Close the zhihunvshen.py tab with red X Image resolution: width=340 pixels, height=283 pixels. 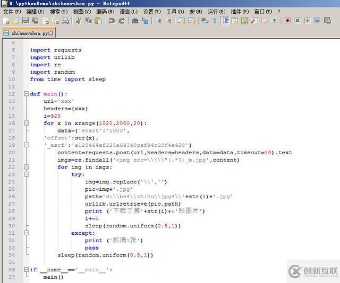coord(52,33)
